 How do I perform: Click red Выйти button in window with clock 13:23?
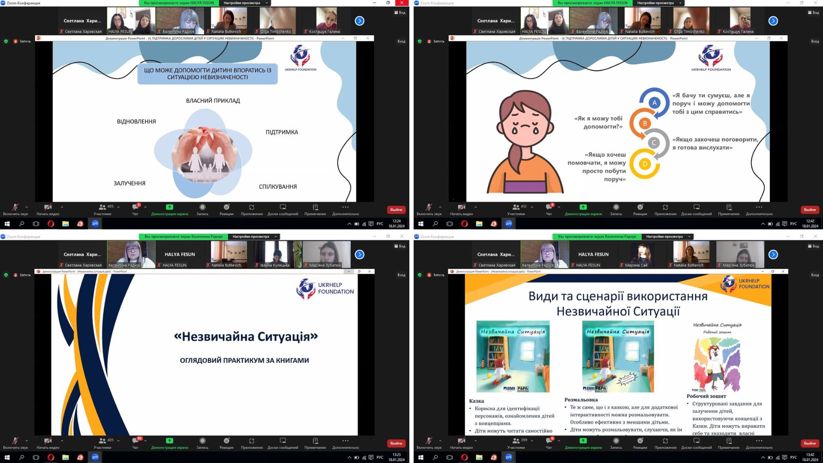pyautogui.click(x=396, y=443)
